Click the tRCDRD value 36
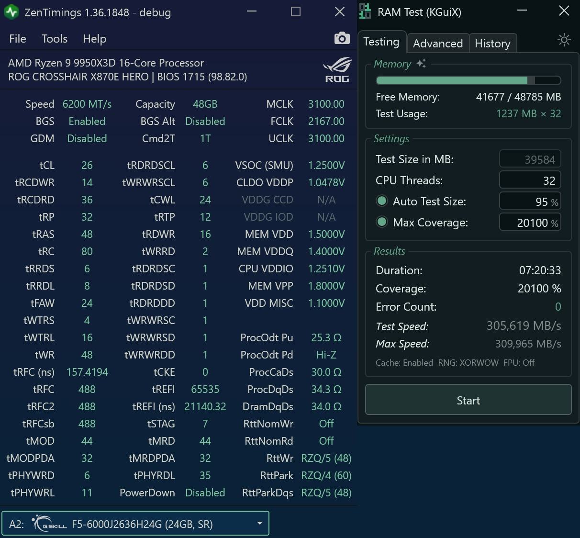Image resolution: width=580 pixels, height=538 pixels. [87, 200]
